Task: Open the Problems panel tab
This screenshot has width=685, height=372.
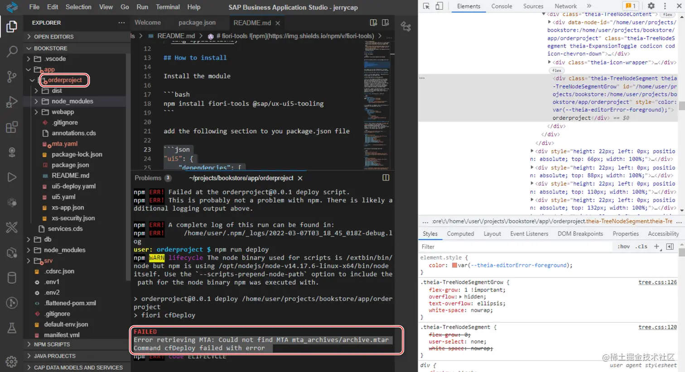Action: click(153, 178)
